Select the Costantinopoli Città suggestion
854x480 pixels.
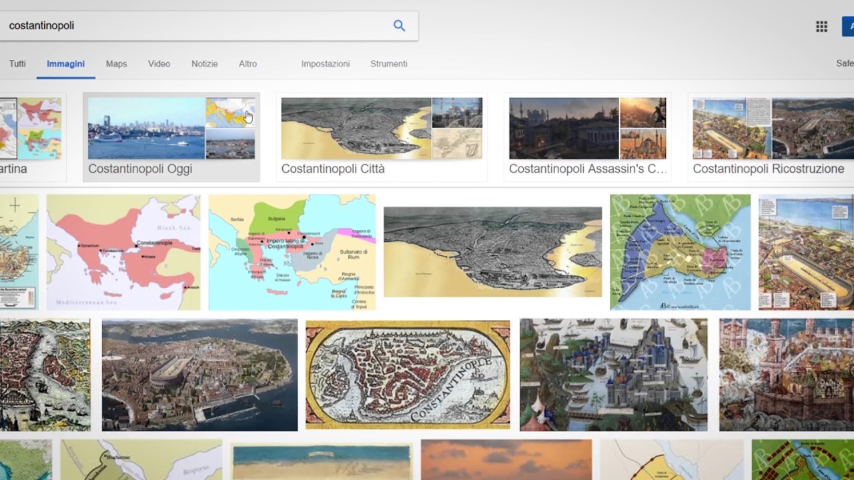tap(382, 137)
